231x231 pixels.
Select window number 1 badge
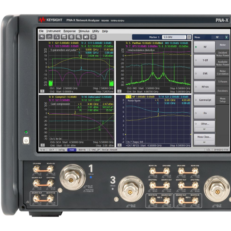[x=42, y=91]
